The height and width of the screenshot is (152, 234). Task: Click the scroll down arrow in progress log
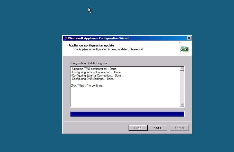182,105
